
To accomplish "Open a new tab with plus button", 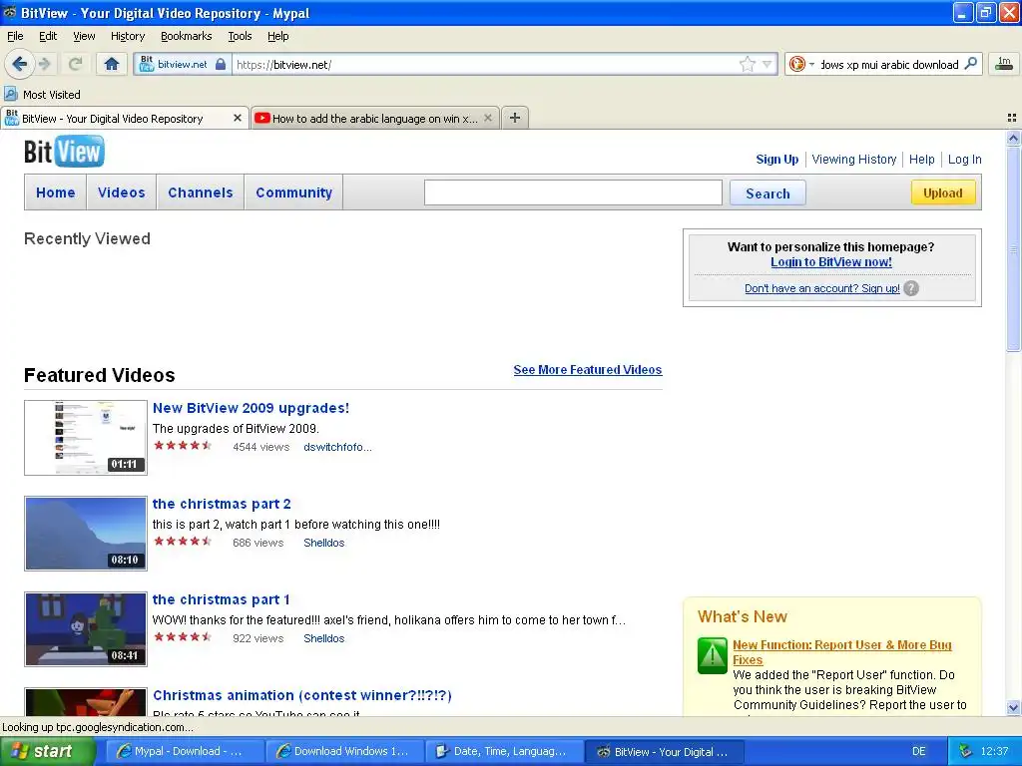I will [515, 118].
